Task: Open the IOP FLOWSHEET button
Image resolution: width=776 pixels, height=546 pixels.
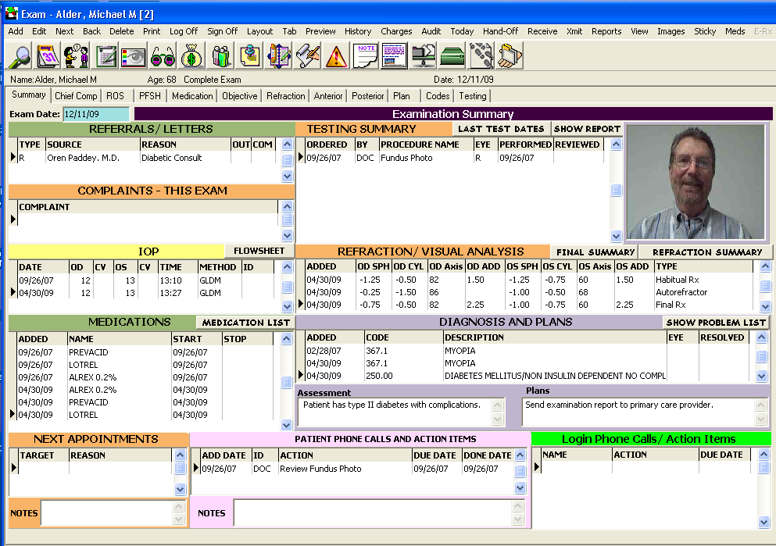Action: pos(259,251)
